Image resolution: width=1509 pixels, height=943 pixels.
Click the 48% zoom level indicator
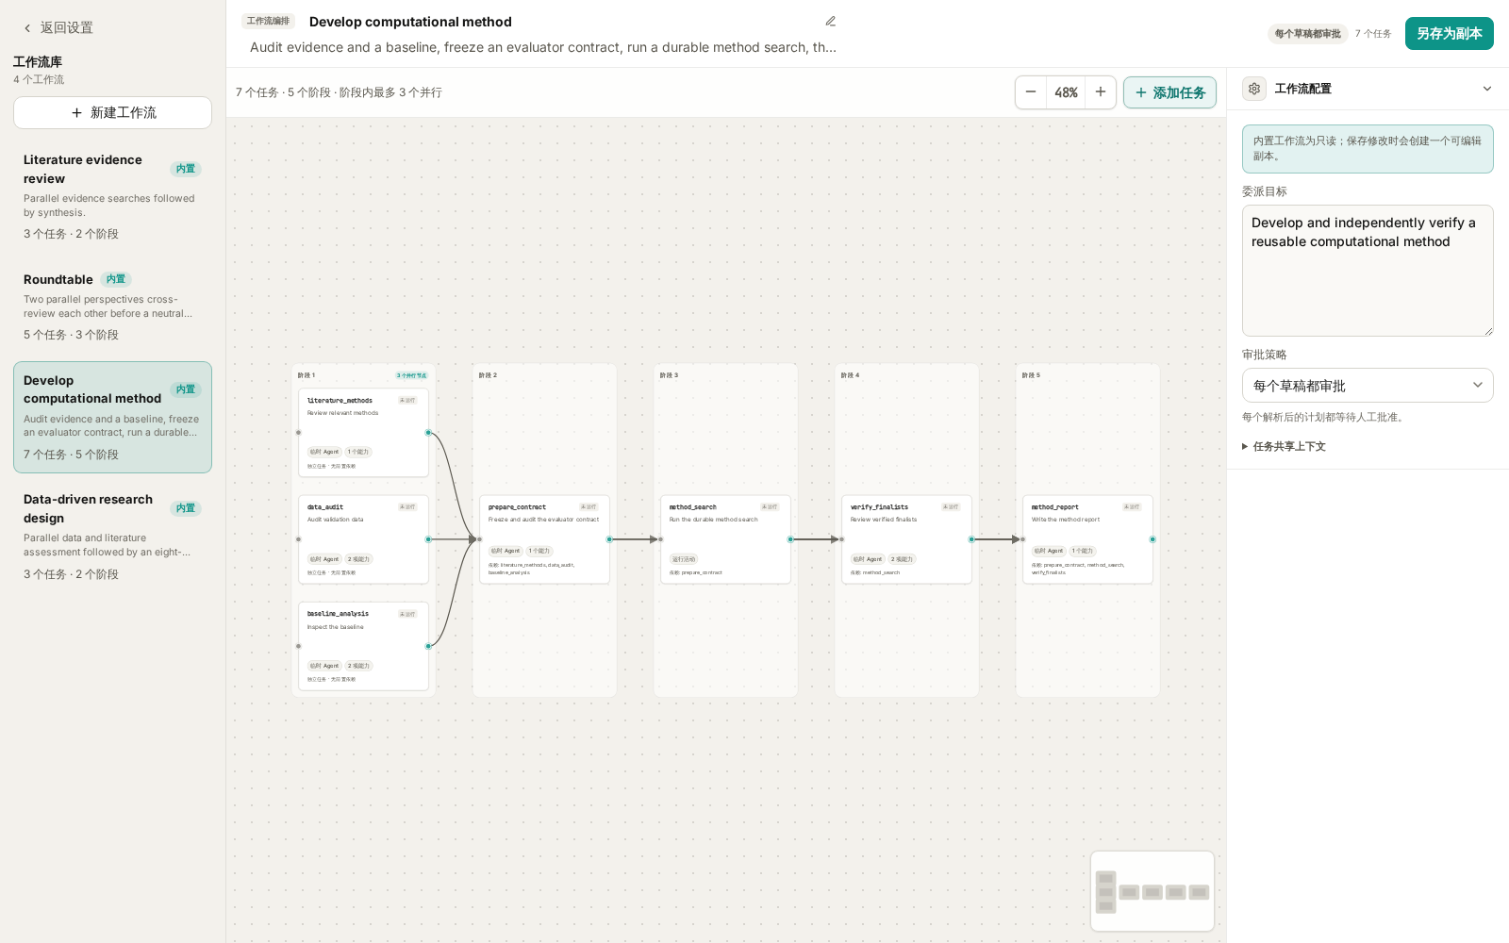point(1066,92)
